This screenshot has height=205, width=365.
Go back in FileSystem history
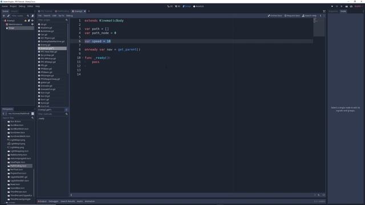tap(3, 113)
